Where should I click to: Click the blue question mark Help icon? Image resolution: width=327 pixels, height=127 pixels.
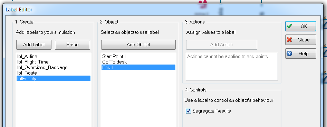tap(289, 53)
